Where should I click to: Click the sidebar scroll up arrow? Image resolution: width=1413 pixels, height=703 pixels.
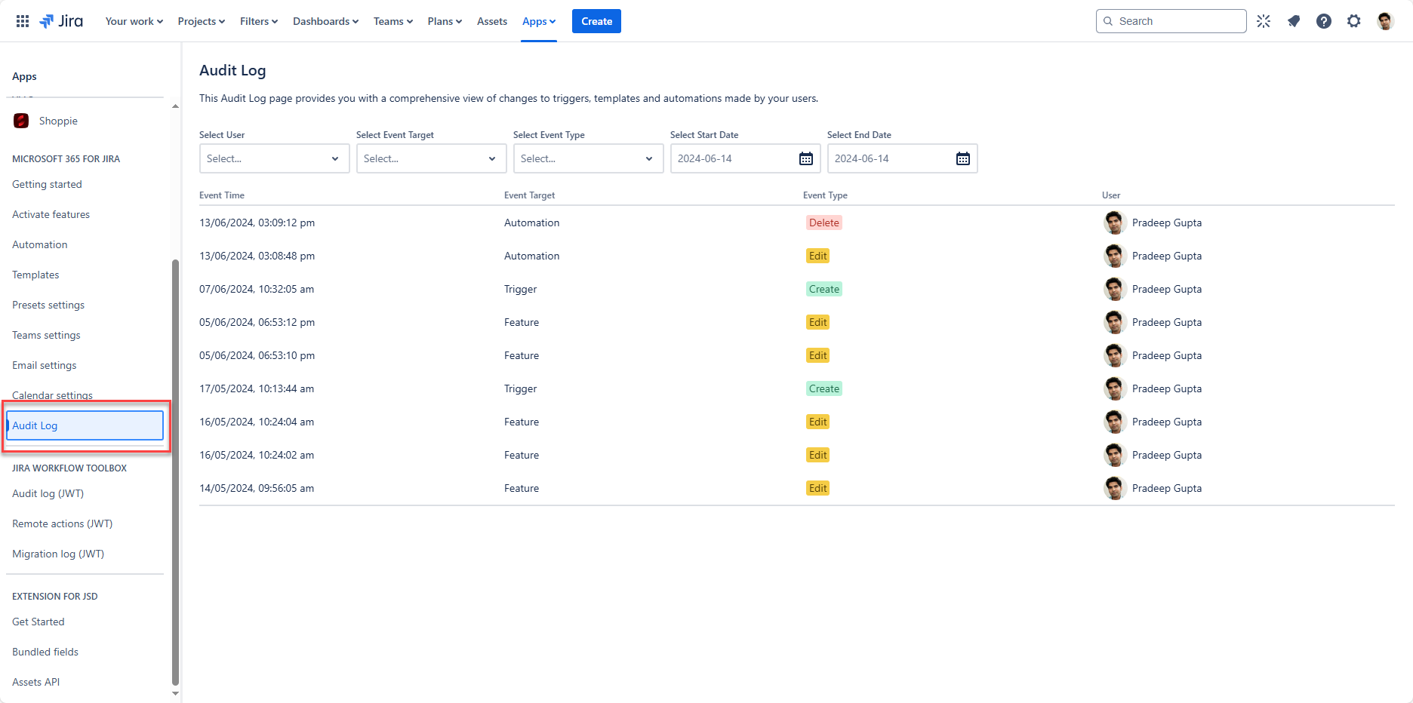tap(175, 106)
